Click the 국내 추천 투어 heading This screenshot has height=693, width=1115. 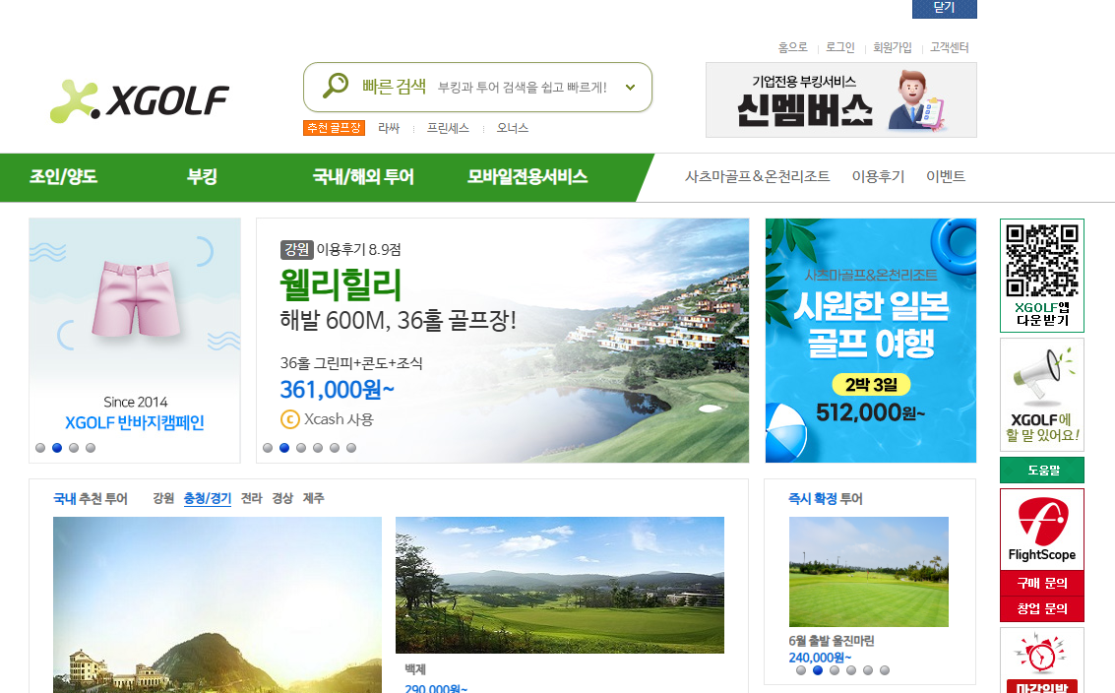coord(91,499)
